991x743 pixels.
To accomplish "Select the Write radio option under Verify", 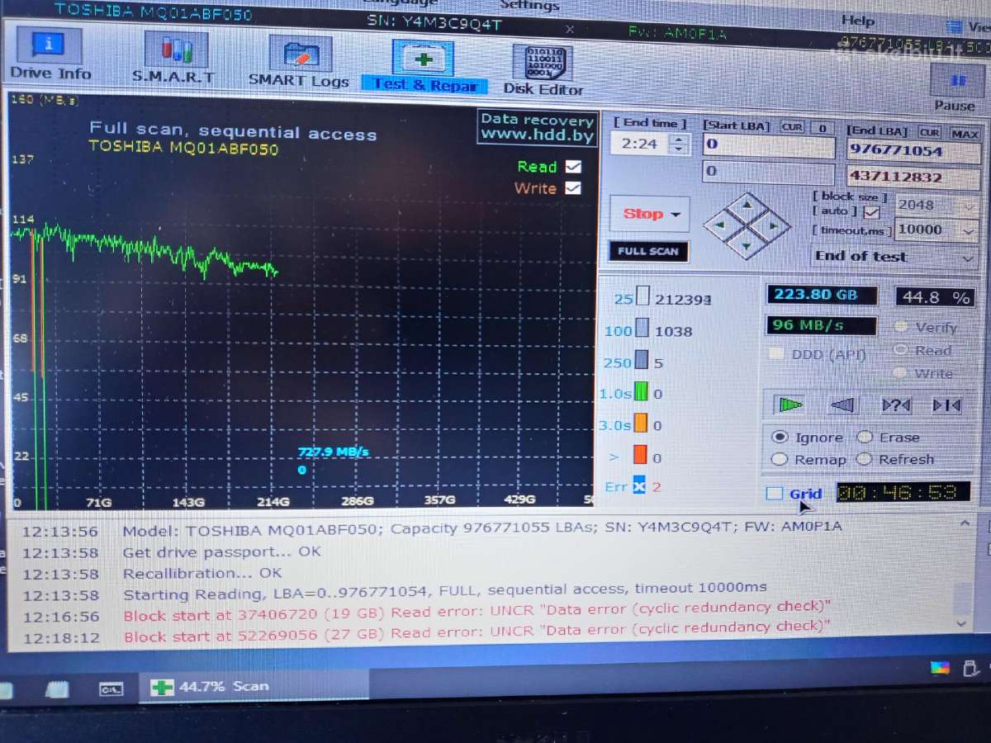I will [x=901, y=373].
